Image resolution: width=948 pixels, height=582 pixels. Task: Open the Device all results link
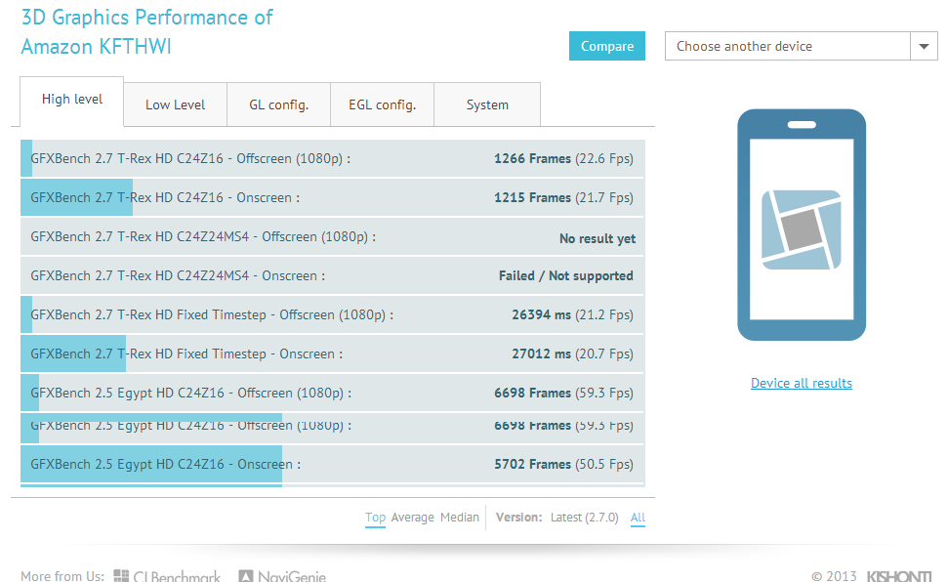point(802,383)
